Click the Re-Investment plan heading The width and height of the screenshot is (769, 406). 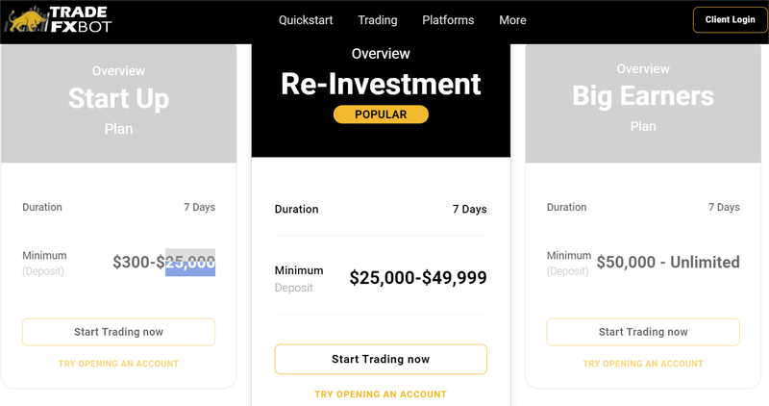tap(381, 84)
